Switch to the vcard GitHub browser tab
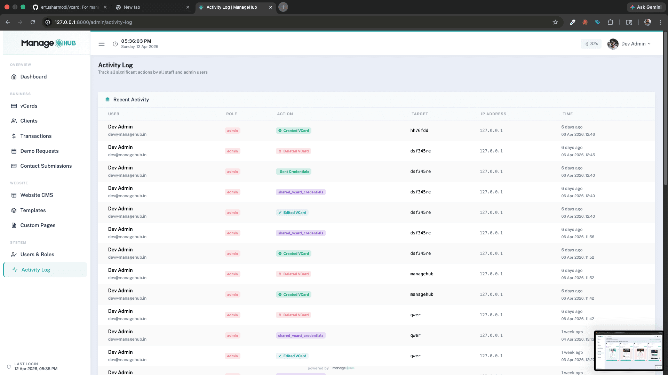Image resolution: width=668 pixels, height=375 pixels. click(x=70, y=7)
